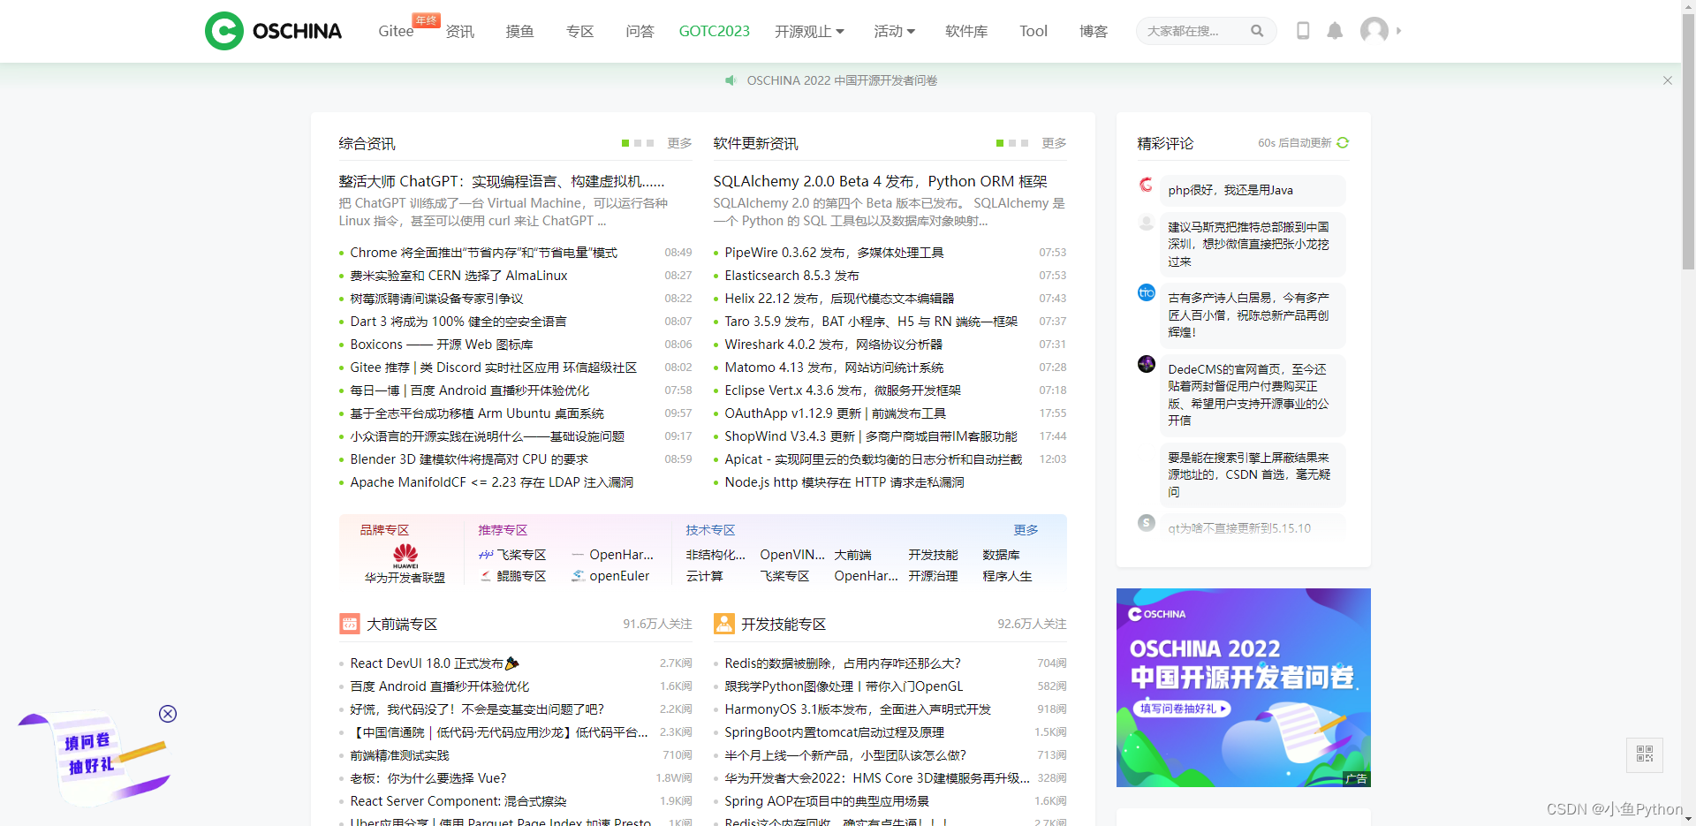Click the floating 填问卷抽好礼 survey image
The height and width of the screenshot is (826, 1696).
click(x=95, y=758)
